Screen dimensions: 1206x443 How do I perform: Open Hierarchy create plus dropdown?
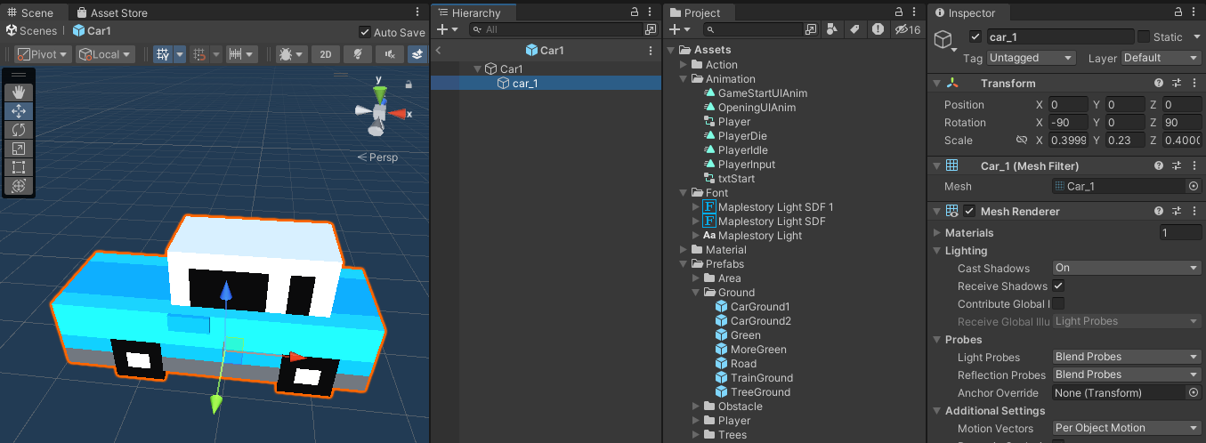tap(448, 29)
